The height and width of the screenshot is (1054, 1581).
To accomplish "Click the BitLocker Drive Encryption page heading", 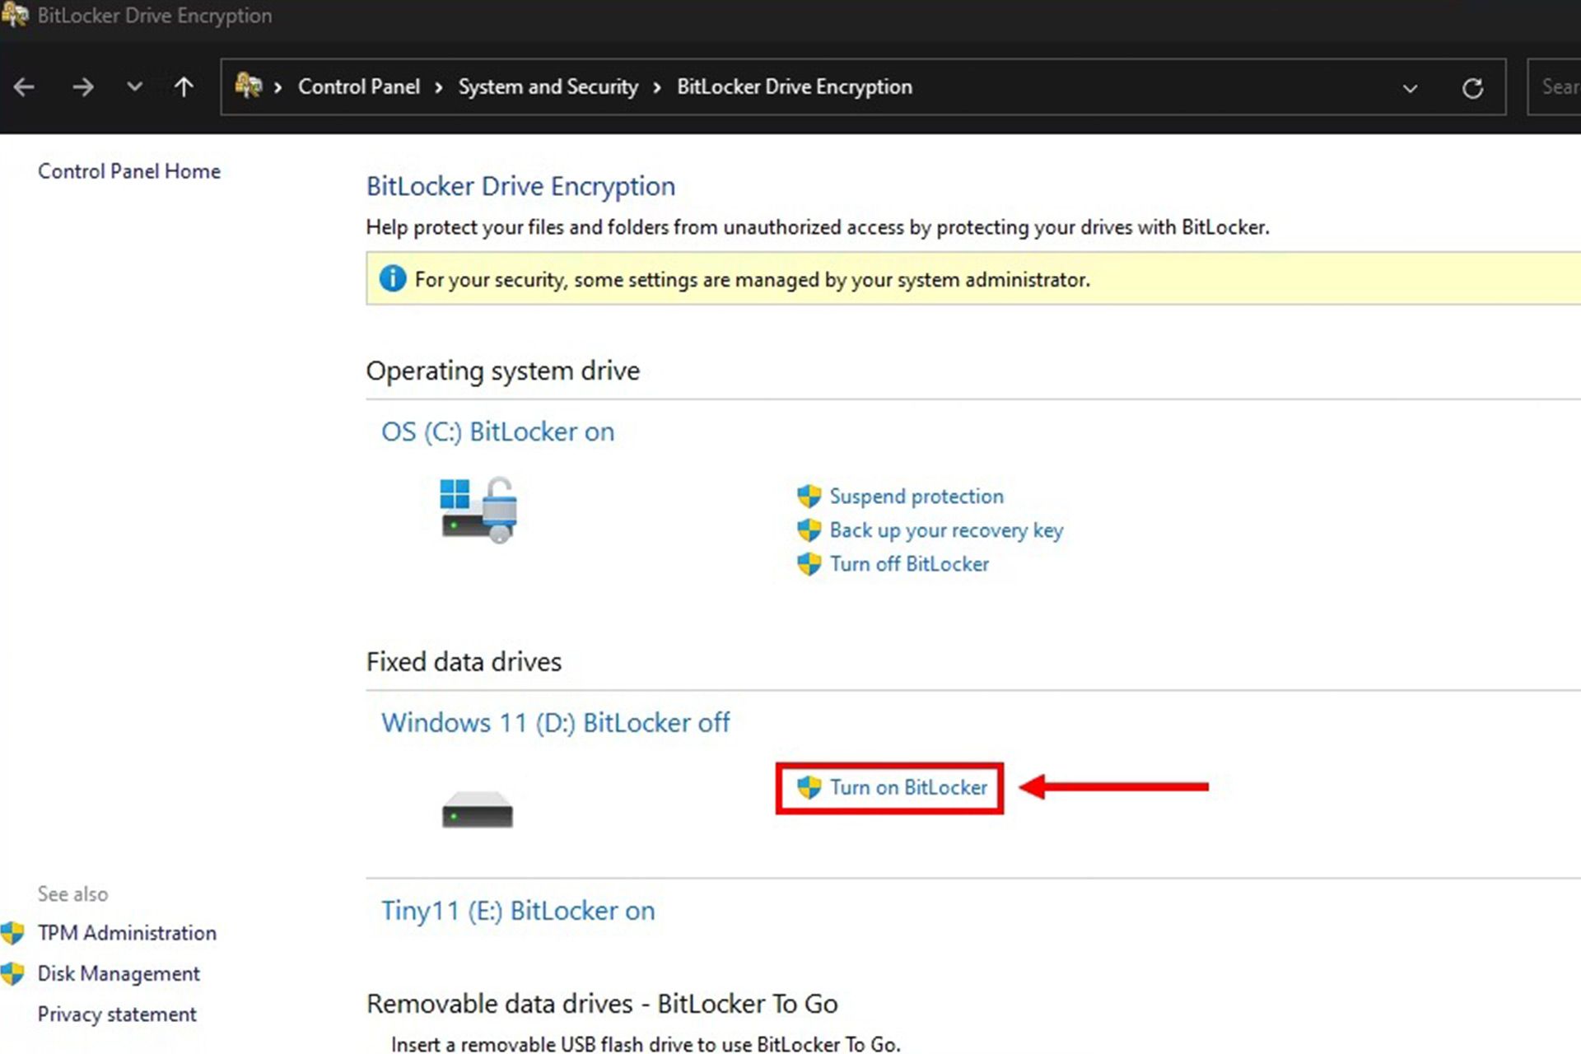I will [x=520, y=186].
